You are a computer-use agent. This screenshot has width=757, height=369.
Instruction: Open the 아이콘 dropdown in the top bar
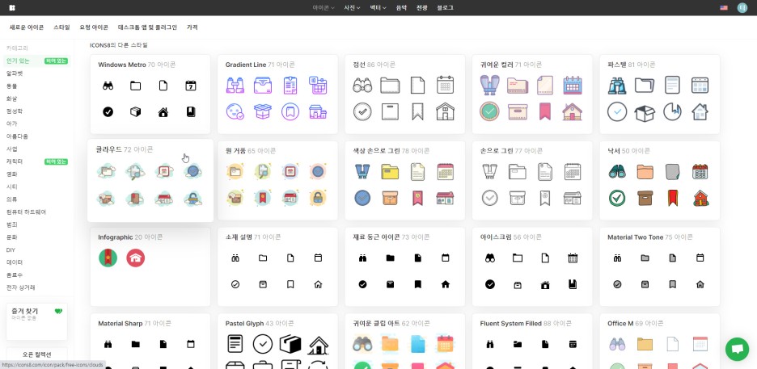(324, 8)
